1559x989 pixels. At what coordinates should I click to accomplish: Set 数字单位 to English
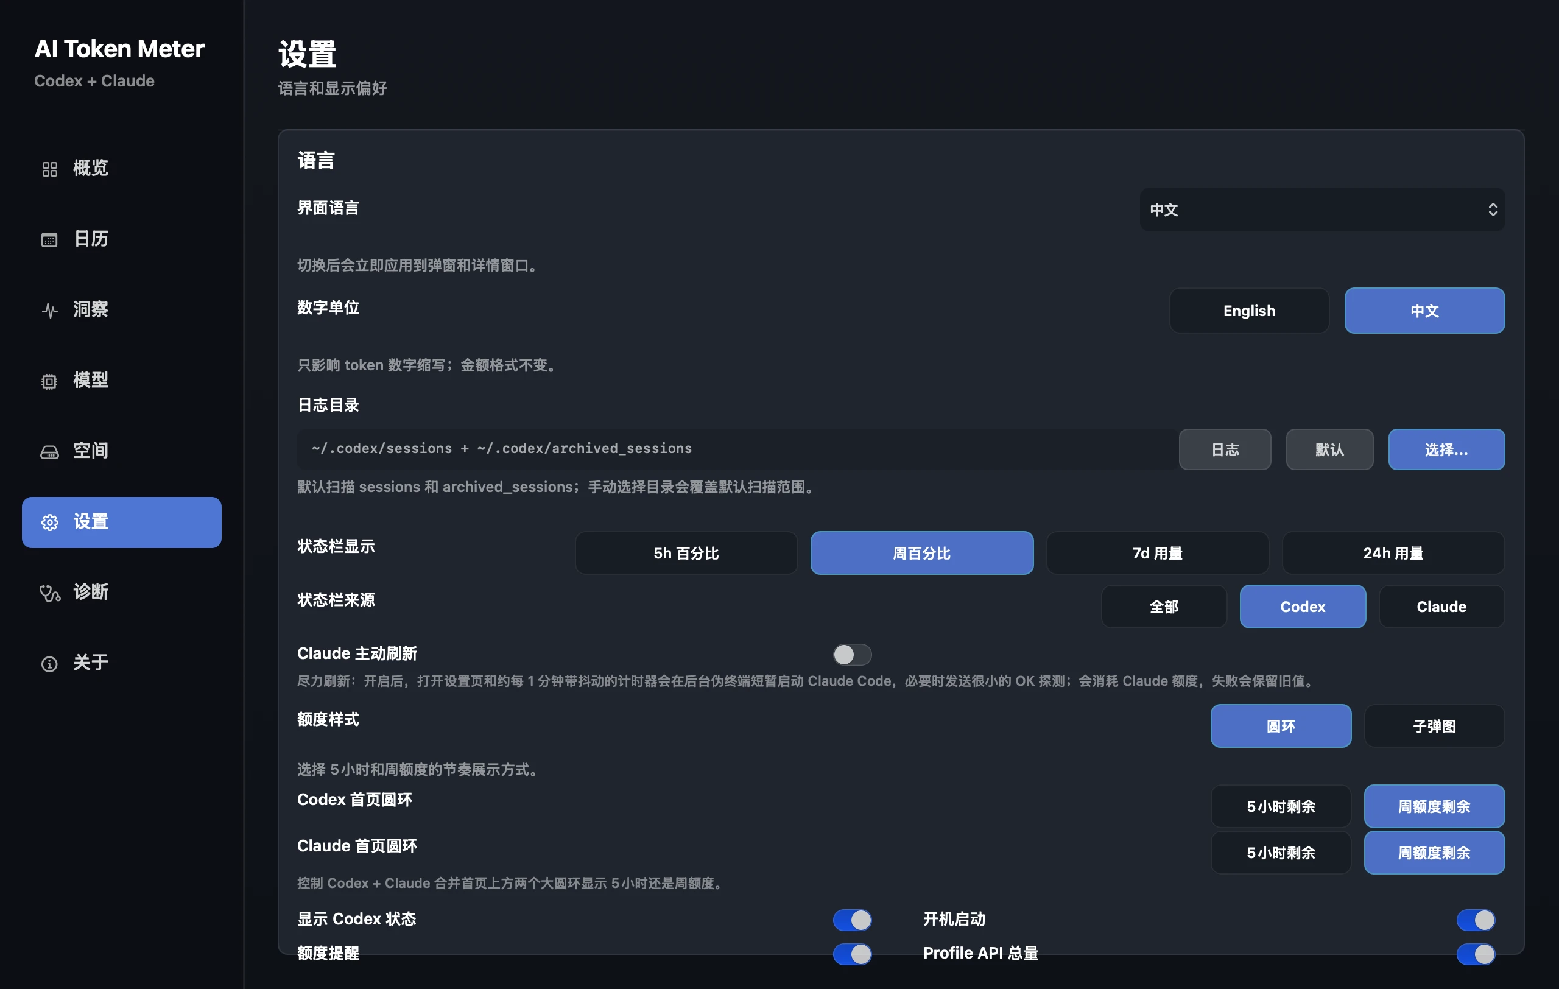click(1249, 311)
